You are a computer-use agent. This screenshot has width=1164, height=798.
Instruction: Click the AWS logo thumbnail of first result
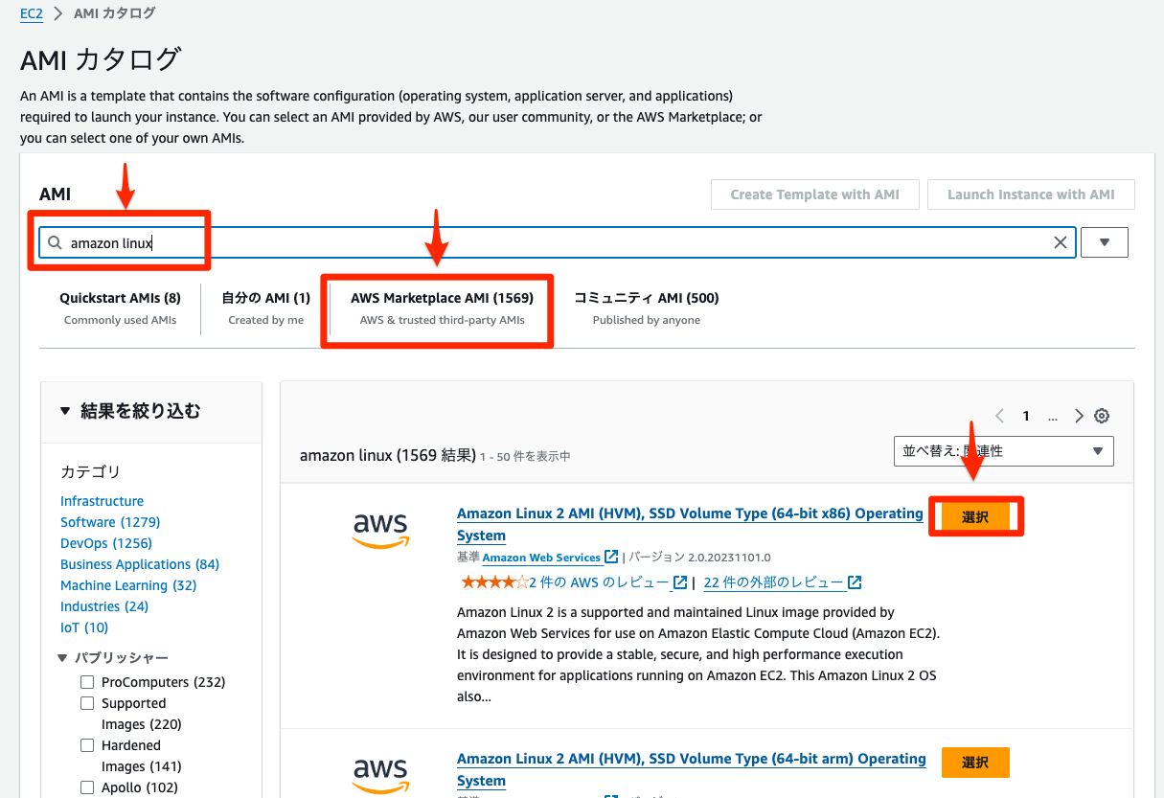coord(380,529)
